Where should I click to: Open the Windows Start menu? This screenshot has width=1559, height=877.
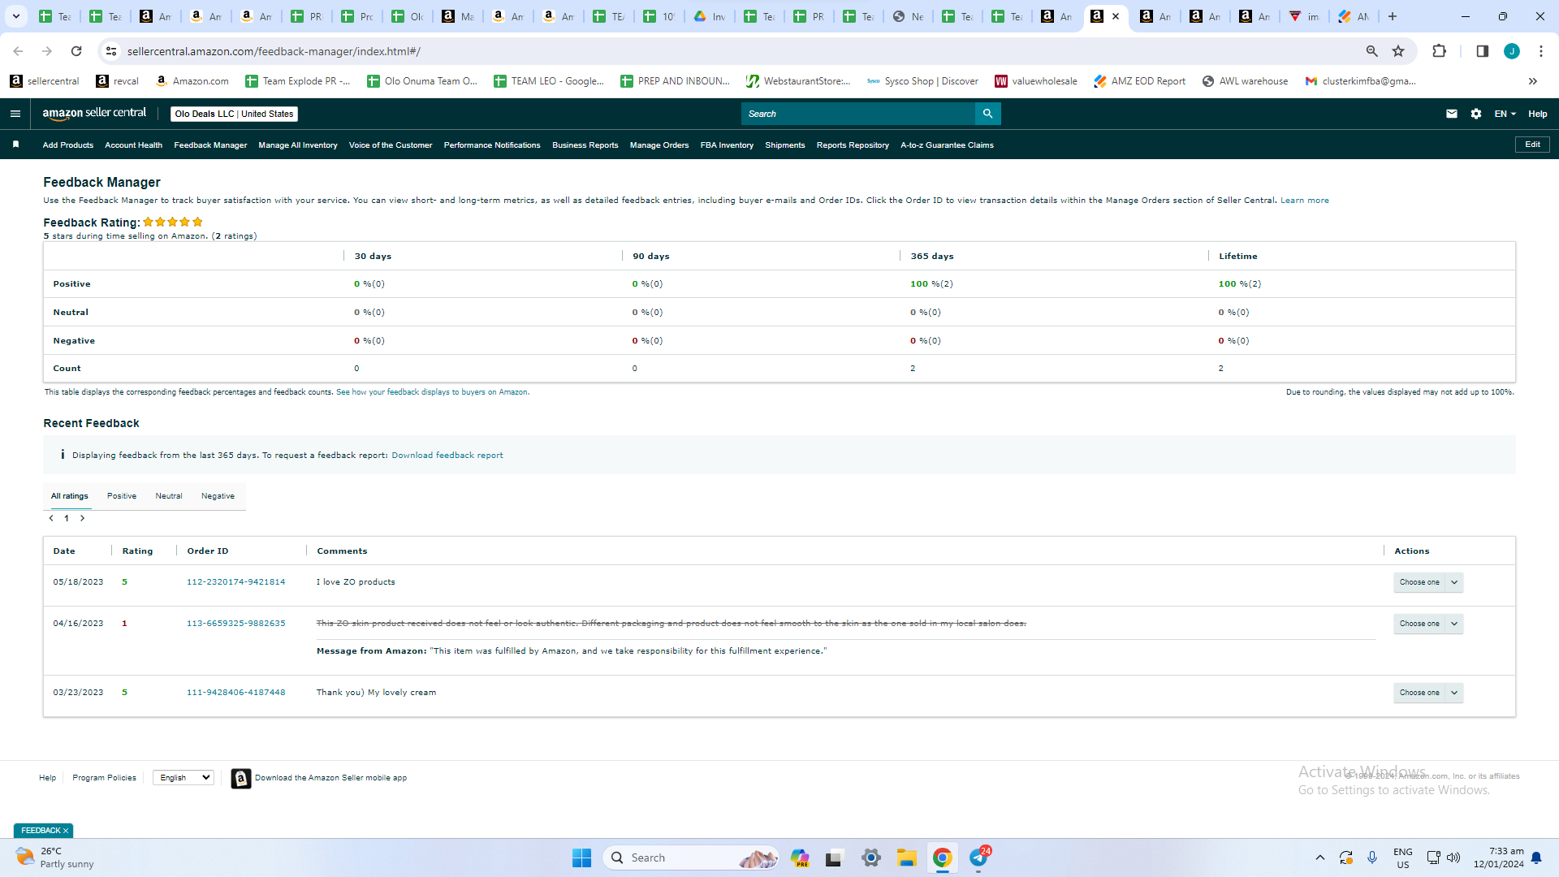coord(582,858)
